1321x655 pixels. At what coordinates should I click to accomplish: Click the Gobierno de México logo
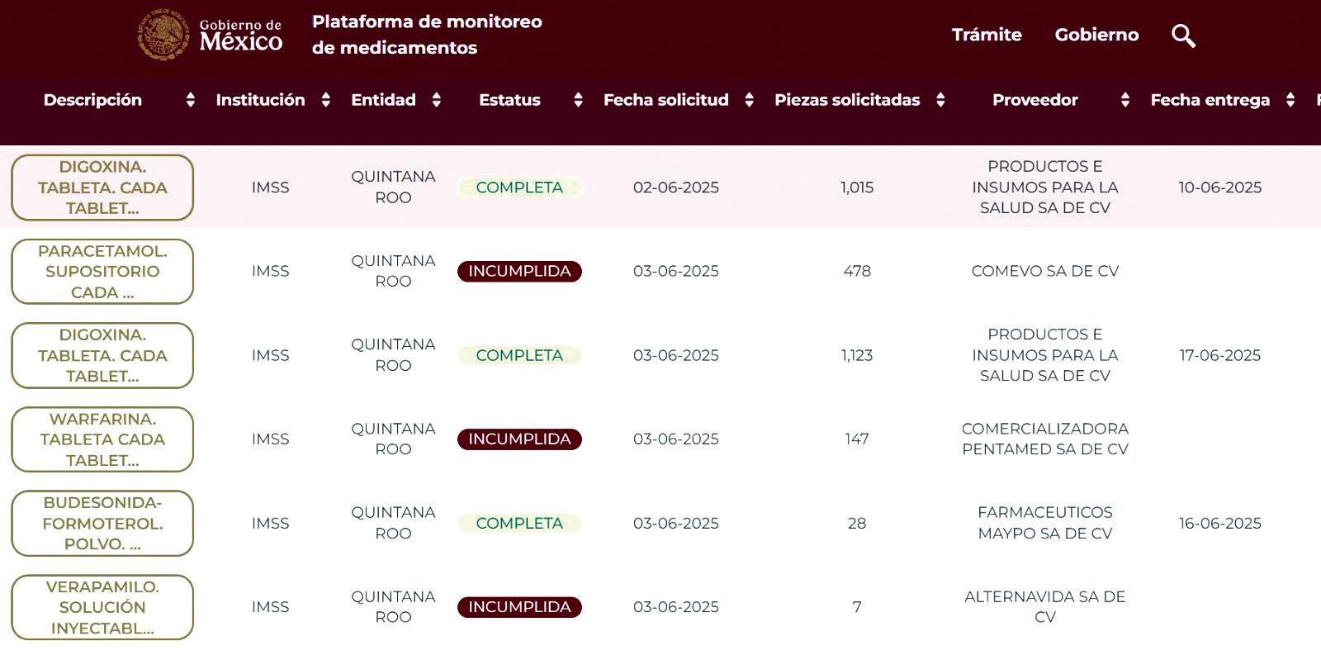coord(211,35)
